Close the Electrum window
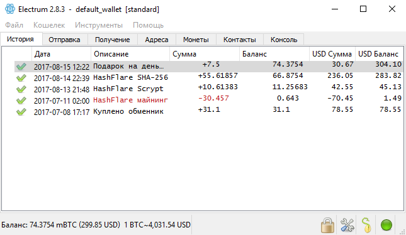The height and width of the screenshot is (235, 406). 392,9
